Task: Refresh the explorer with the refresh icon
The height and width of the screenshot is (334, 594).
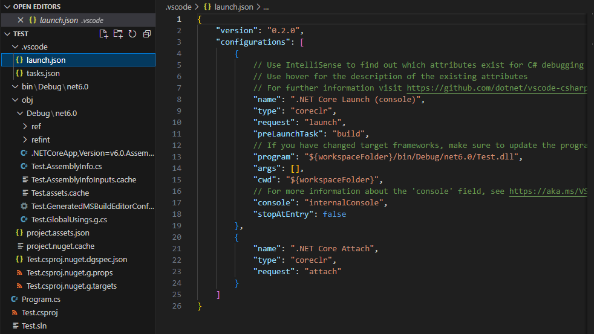Action: pos(132,34)
